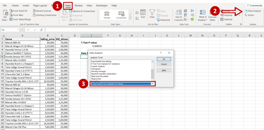
Task: Switch to the View tab
Action: 89,6
